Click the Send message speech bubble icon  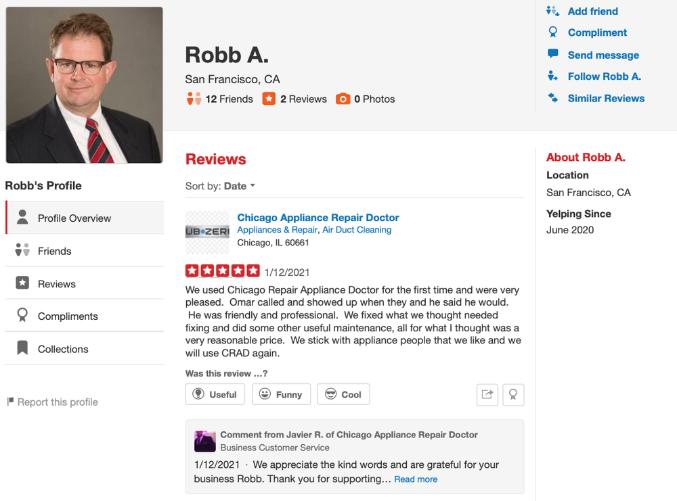(x=553, y=54)
